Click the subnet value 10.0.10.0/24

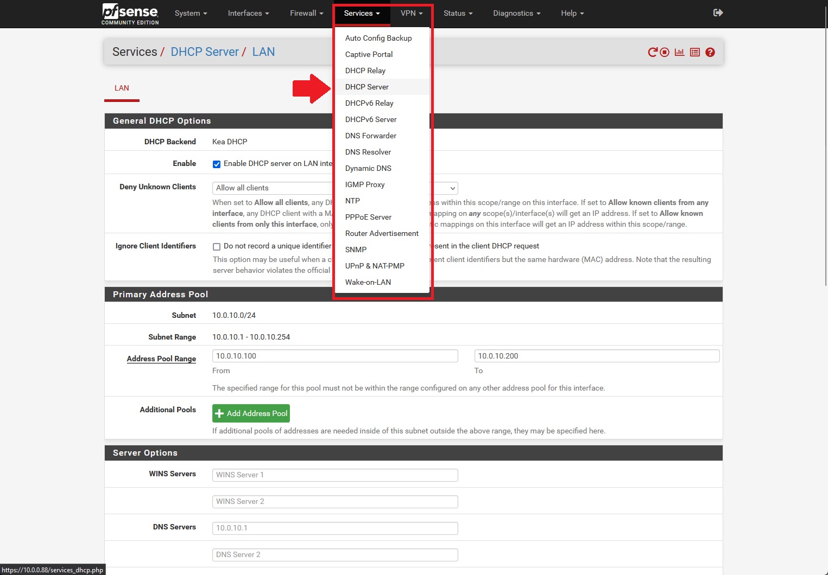coord(234,315)
